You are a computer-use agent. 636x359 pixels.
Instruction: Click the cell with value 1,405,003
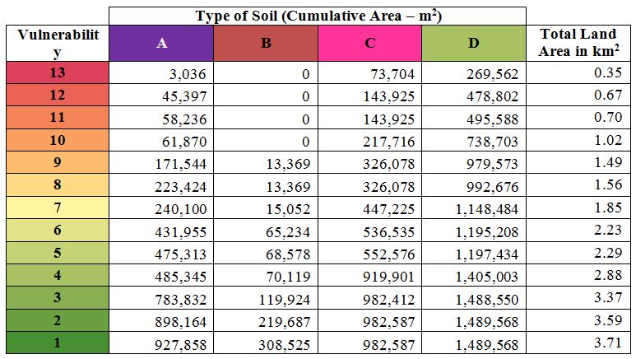(474, 276)
